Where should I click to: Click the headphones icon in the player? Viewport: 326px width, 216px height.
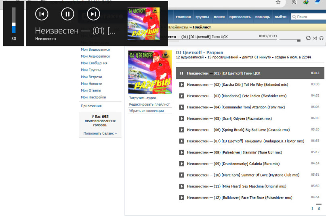(x=322, y=38)
